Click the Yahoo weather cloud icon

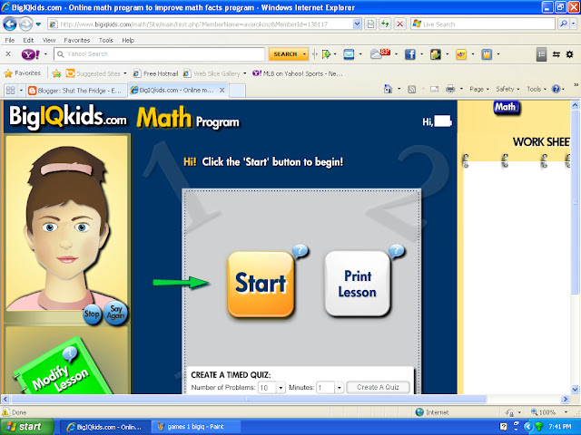click(379, 54)
